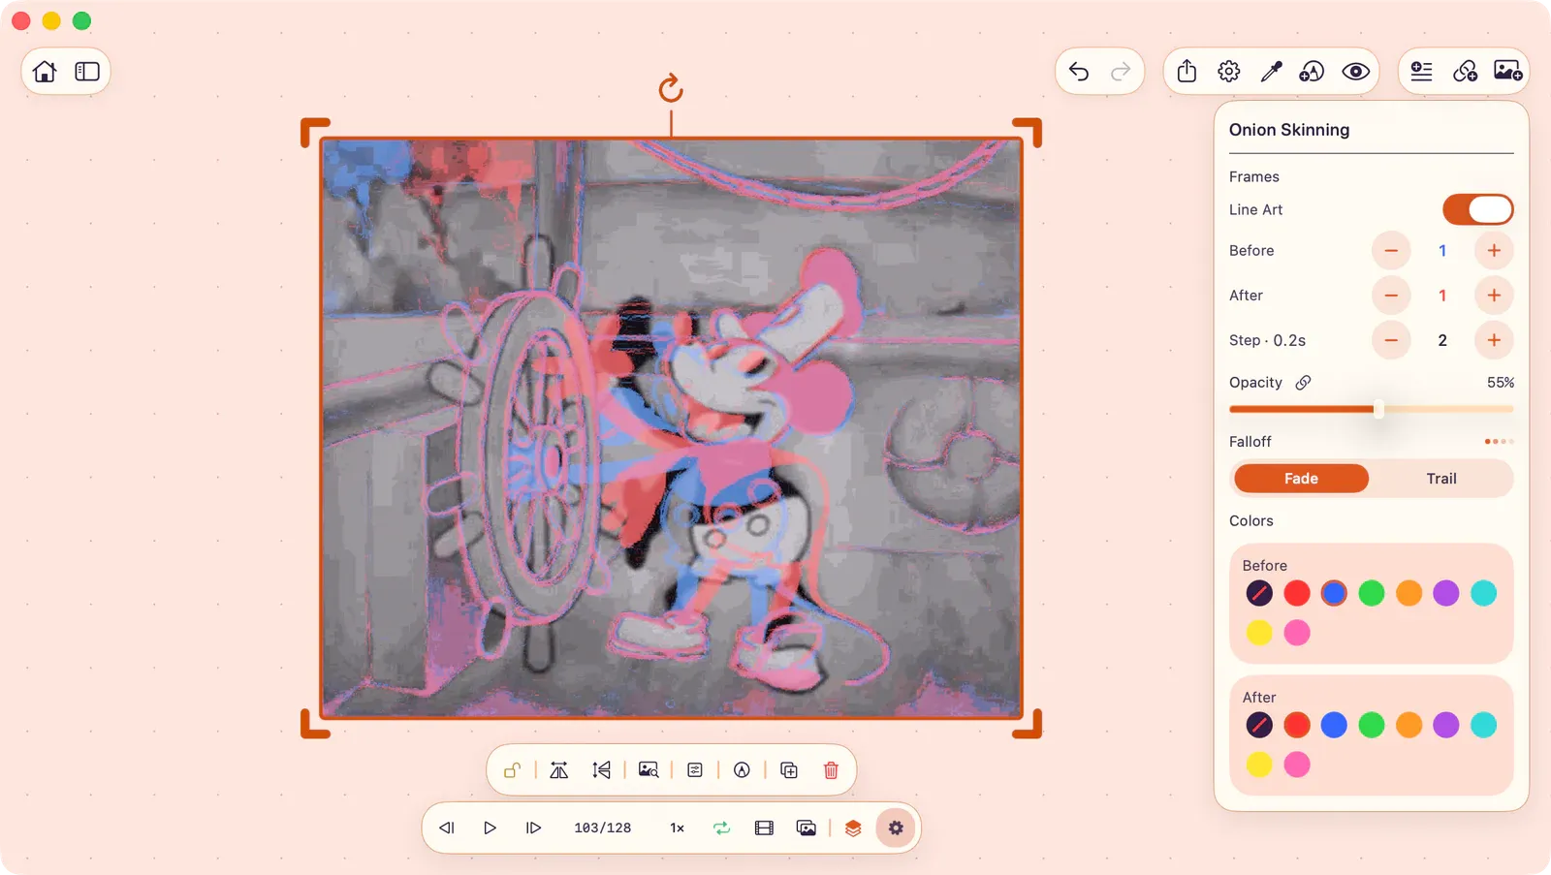Toggle the lock on the selected image

[x=512, y=770]
